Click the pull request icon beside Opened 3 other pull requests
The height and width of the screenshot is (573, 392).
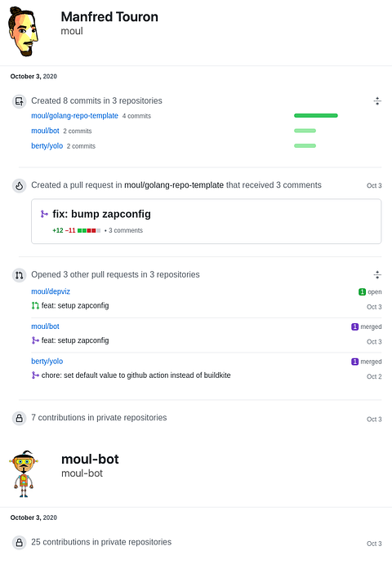(x=19, y=275)
